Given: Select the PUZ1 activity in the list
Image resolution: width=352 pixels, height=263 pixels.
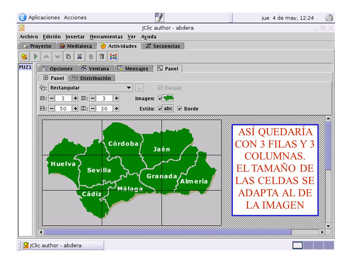Looking at the screenshot, I should tap(25, 67).
